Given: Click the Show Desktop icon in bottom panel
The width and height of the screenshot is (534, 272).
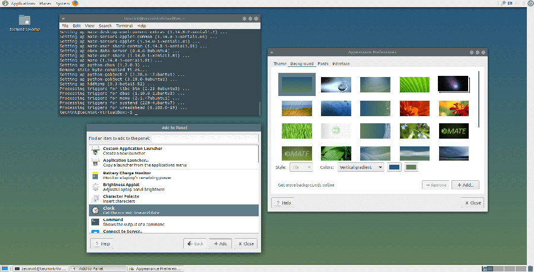Looking at the screenshot, I should click(4, 268).
